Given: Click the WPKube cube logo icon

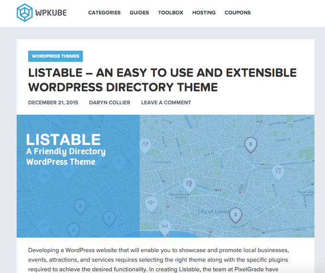Looking at the screenshot, I should pos(24,12).
